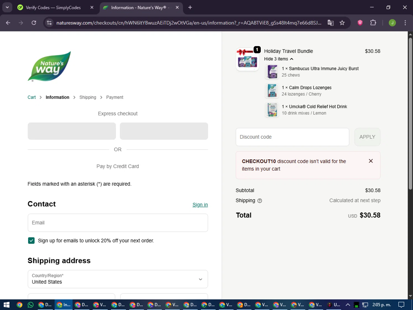Open the Windows notification center
413x310 pixels.
click(401, 305)
